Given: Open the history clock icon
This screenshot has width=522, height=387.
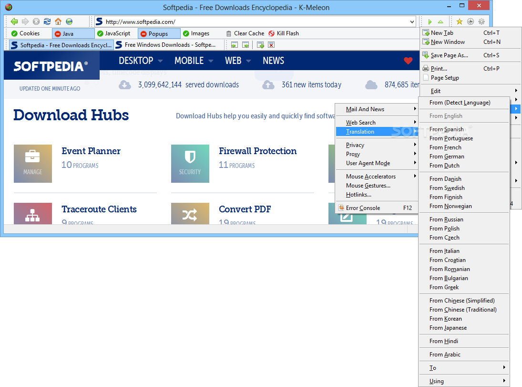Looking at the screenshot, I should pos(471,21).
